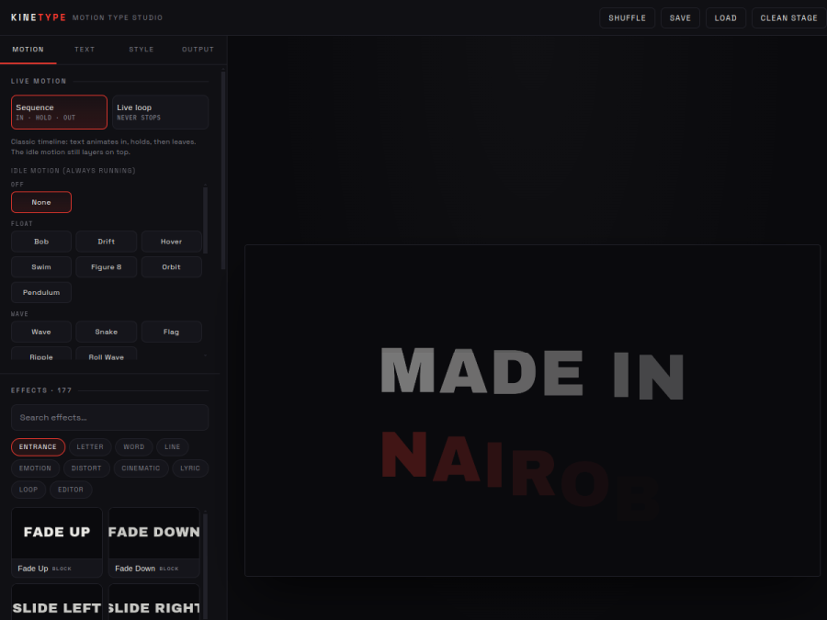Filter effects by Lyric category
The height and width of the screenshot is (620, 827).
tap(190, 468)
